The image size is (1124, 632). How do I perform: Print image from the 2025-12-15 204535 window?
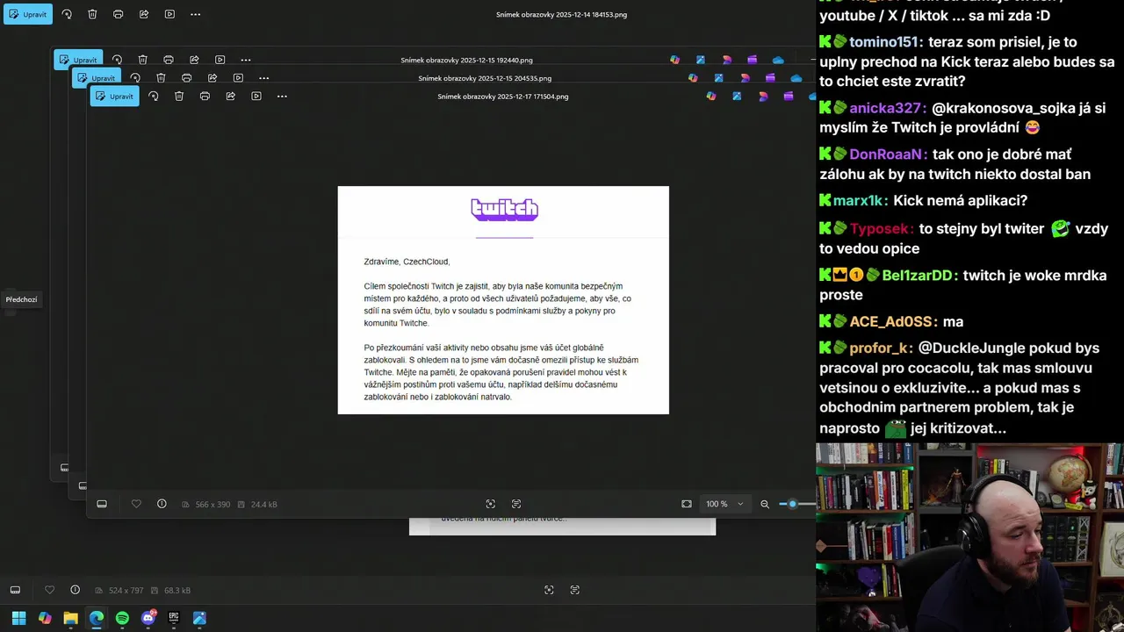186,78
